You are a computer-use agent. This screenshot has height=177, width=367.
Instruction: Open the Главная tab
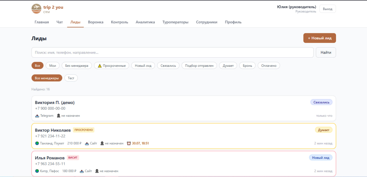coord(42,22)
